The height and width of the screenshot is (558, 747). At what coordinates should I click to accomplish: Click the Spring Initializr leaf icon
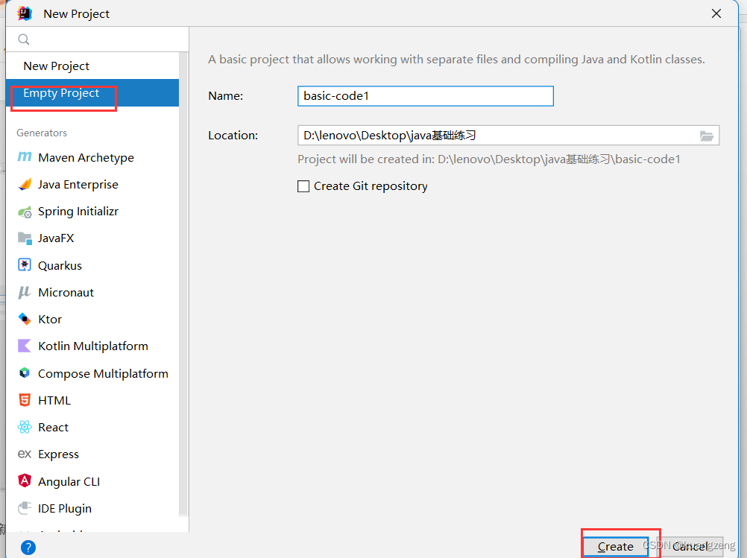coord(25,212)
